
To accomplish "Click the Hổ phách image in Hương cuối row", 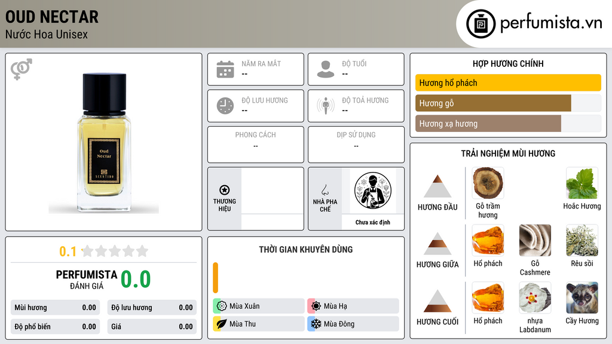I will click(x=488, y=297).
